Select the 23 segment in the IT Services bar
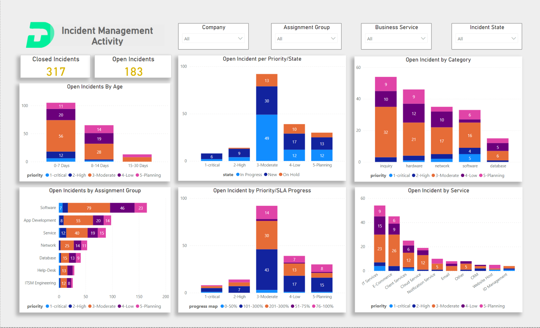The image size is (540, 328). [x=380, y=248]
